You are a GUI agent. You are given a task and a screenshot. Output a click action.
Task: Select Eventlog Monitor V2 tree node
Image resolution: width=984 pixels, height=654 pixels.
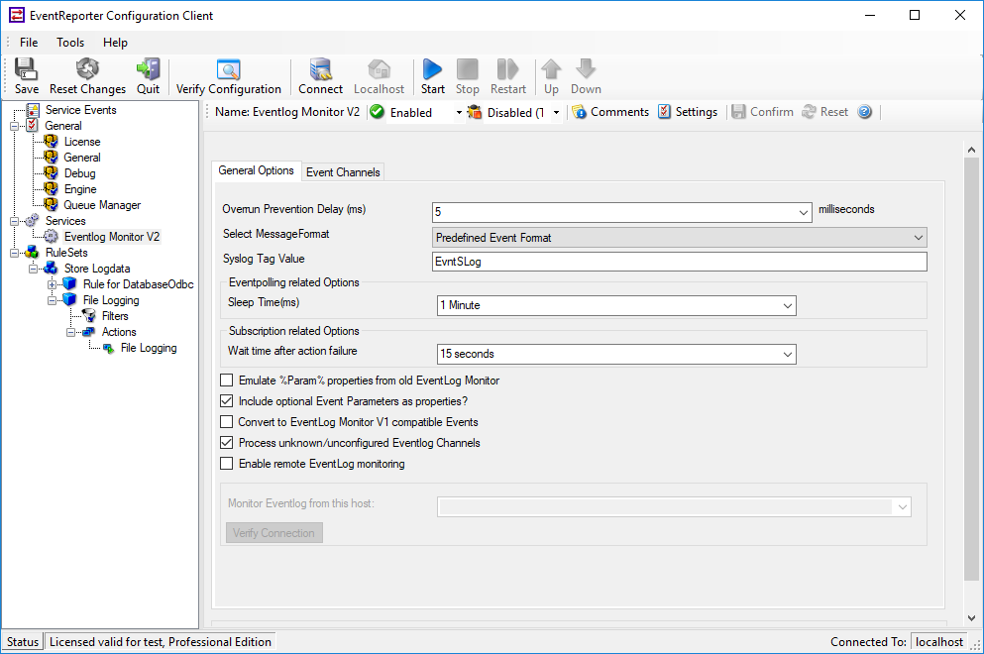(x=112, y=237)
